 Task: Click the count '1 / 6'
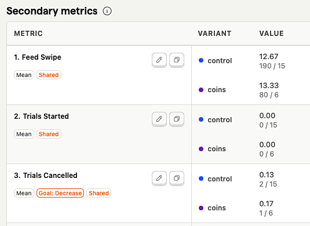pyautogui.click(x=266, y=213)
